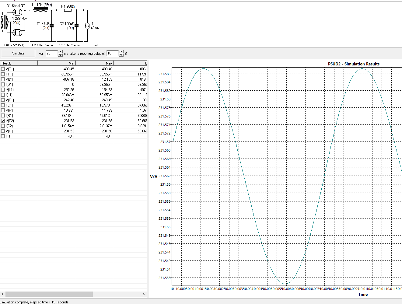Click the C1 47uF capacitor symbol
Viewport: 402px width, 304px height.
coord(51,26)
